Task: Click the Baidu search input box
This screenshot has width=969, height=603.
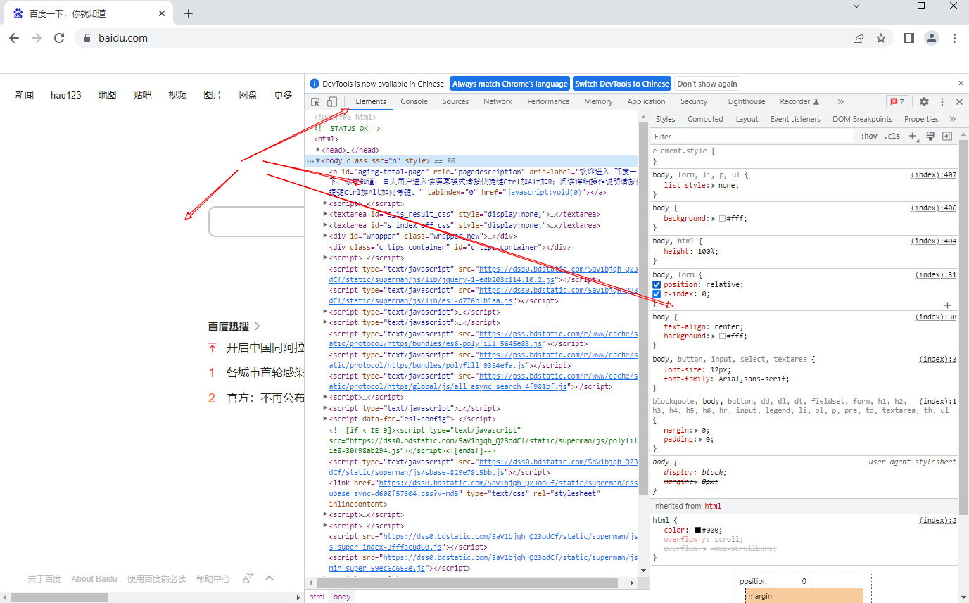Action: point(257,222)
